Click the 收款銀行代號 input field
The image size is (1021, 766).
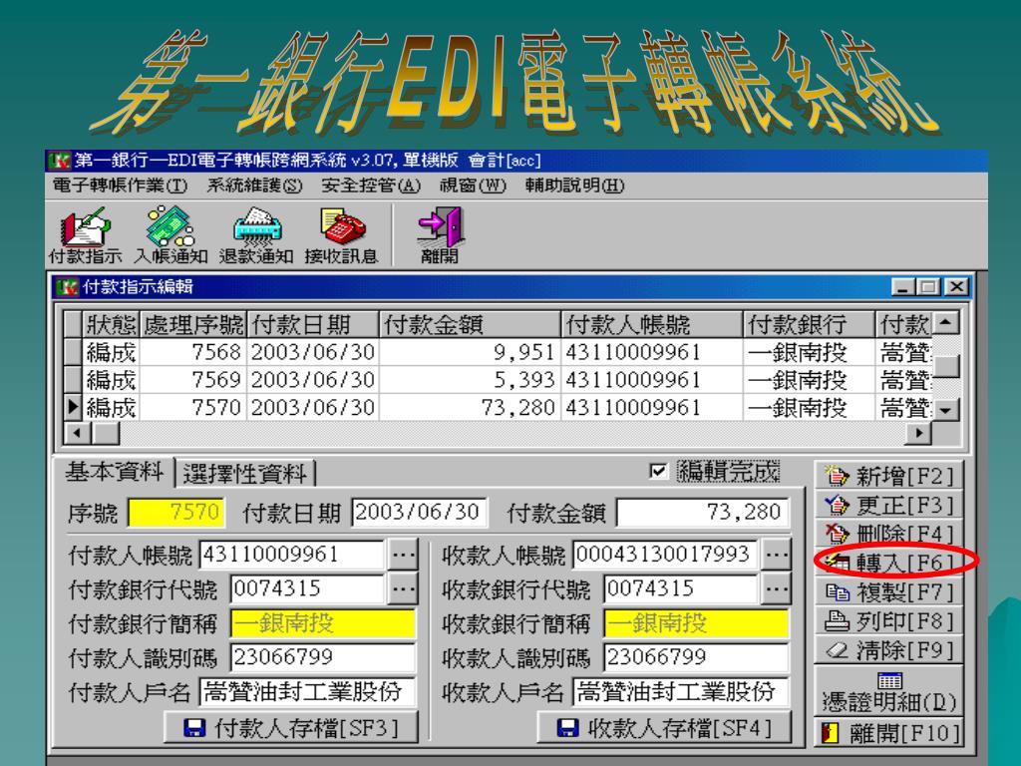tap(681, 589)
